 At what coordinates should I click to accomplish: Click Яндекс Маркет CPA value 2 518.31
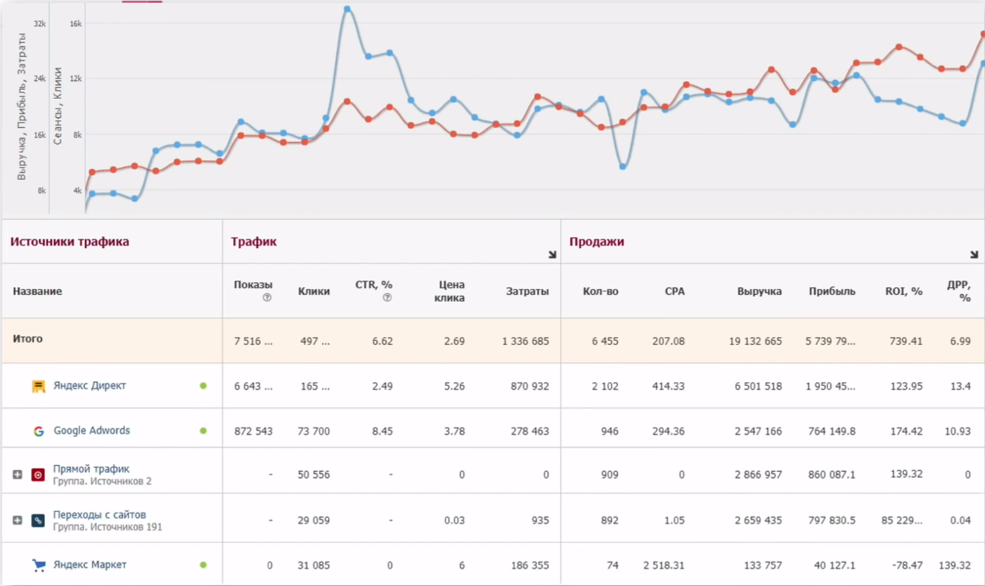click(x=664, y=565)
